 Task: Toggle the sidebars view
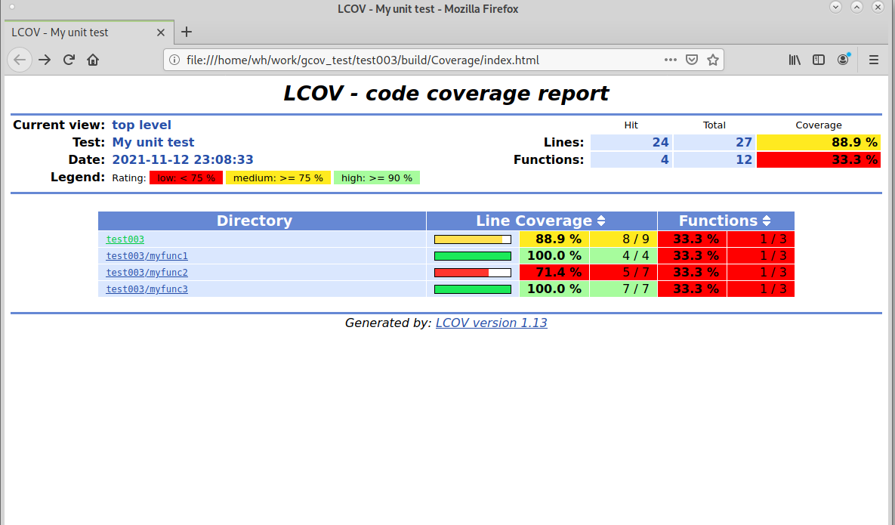819,60
